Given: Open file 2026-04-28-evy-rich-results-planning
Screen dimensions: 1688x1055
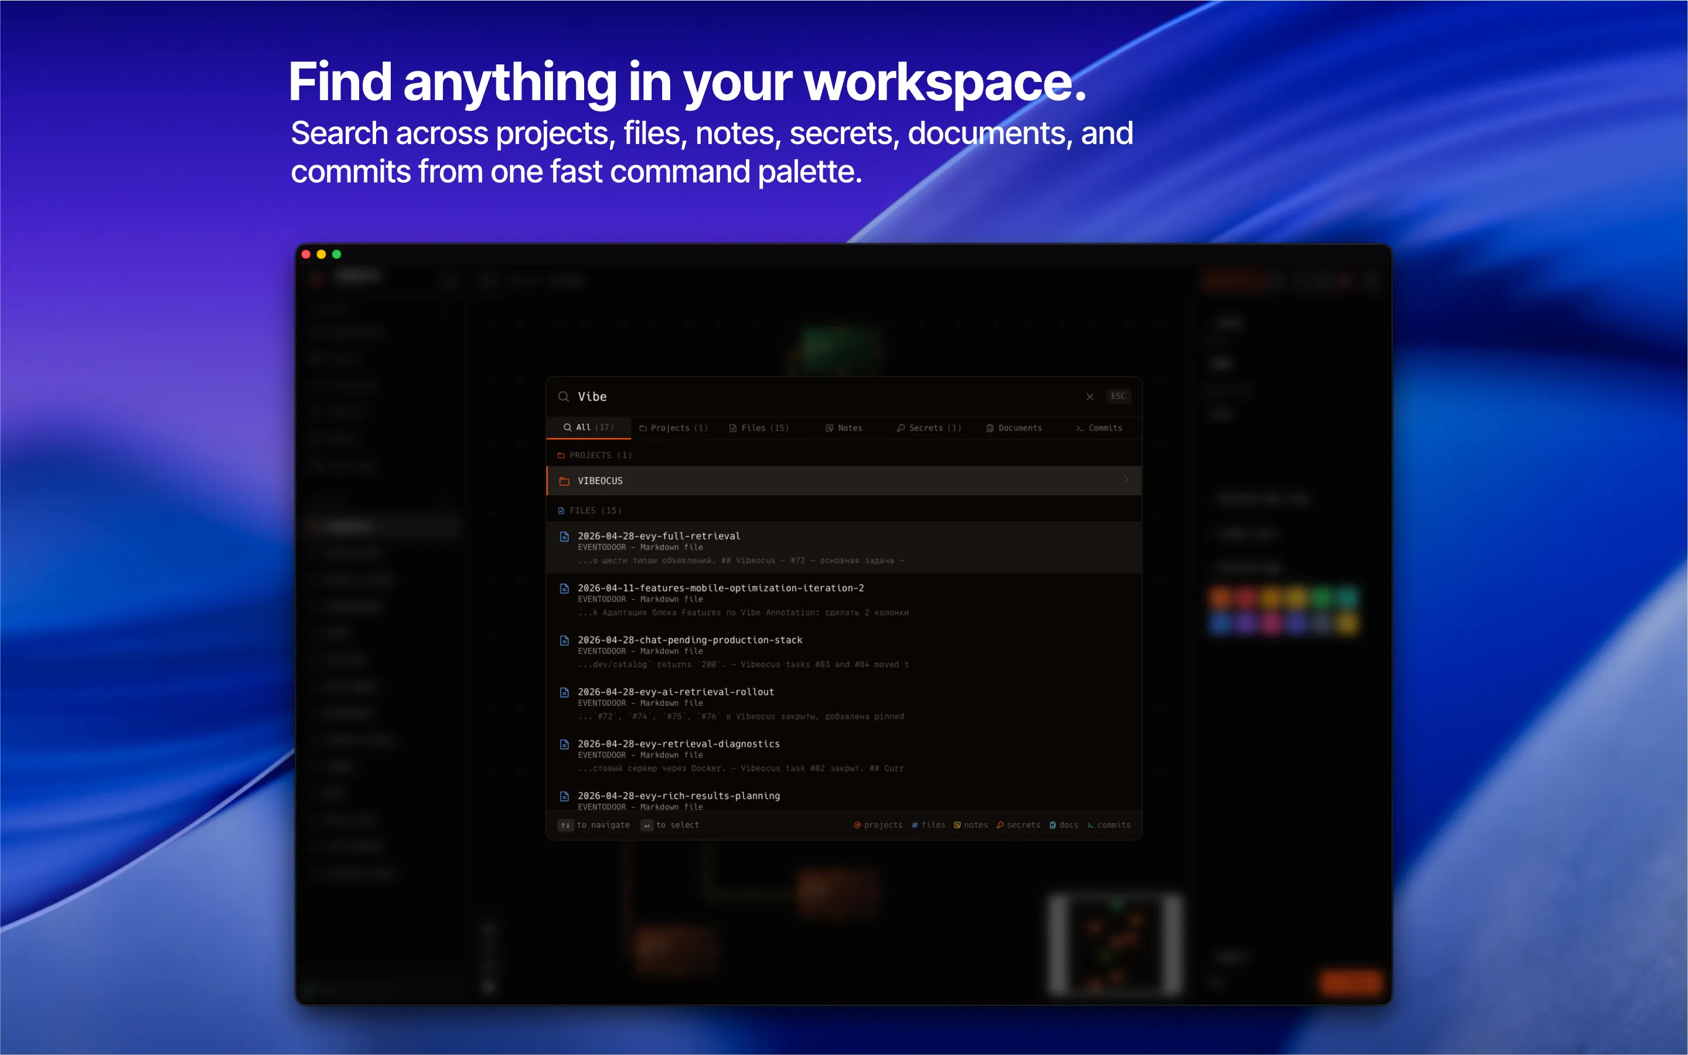Looking at the screenshot, I should click(844, 796).
